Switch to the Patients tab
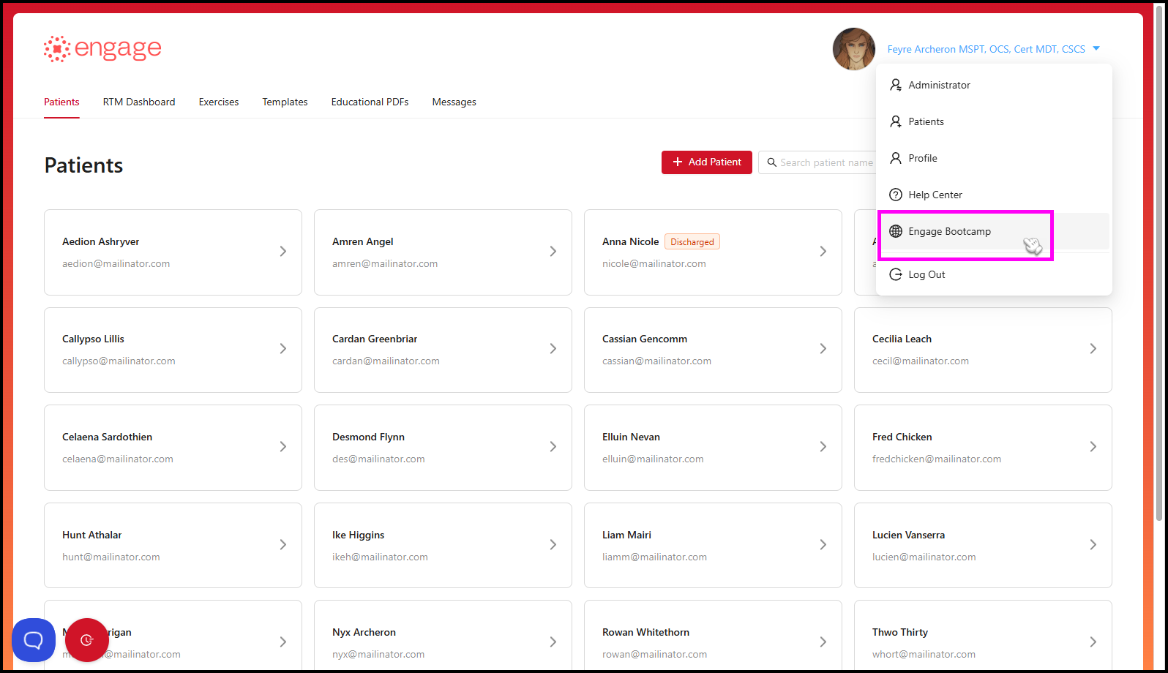 click(x=61, y=102)
